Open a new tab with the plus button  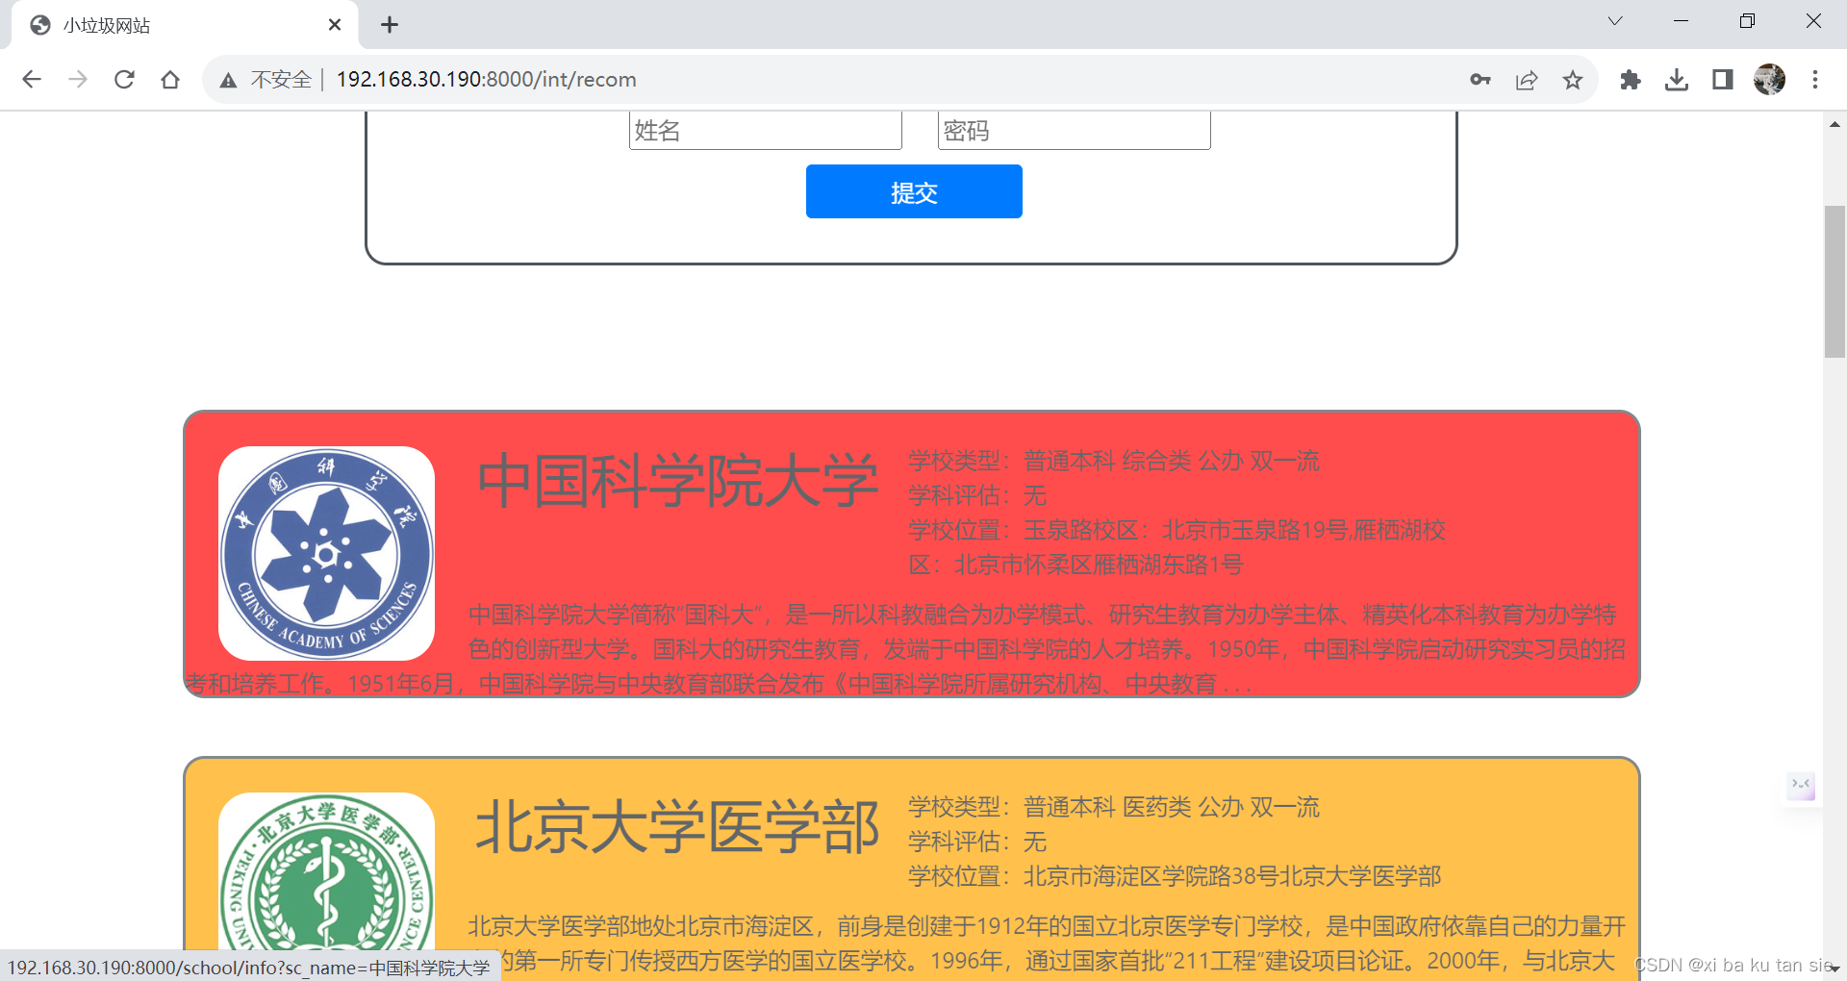point(390,25)
